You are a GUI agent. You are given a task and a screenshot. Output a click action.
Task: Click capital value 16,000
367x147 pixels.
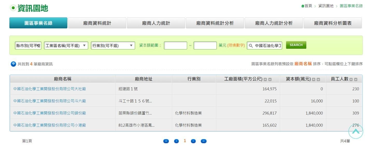click(317, 101)
